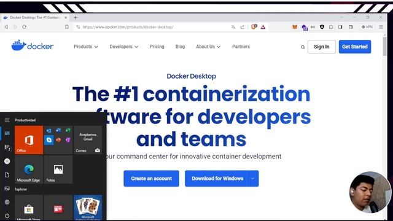Click the Brave Rewards triangle icon
The image size is (393, 221).
tap(263, 27)
